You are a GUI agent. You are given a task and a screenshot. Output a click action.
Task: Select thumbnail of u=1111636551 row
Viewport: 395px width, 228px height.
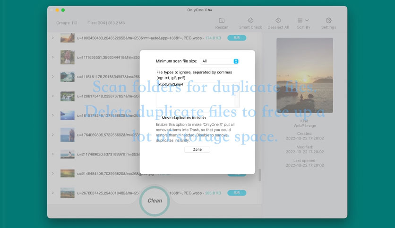click(x=68, y=57)
